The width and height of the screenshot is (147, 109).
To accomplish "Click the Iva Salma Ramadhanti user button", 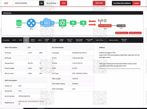I will (x=122, y=3).
